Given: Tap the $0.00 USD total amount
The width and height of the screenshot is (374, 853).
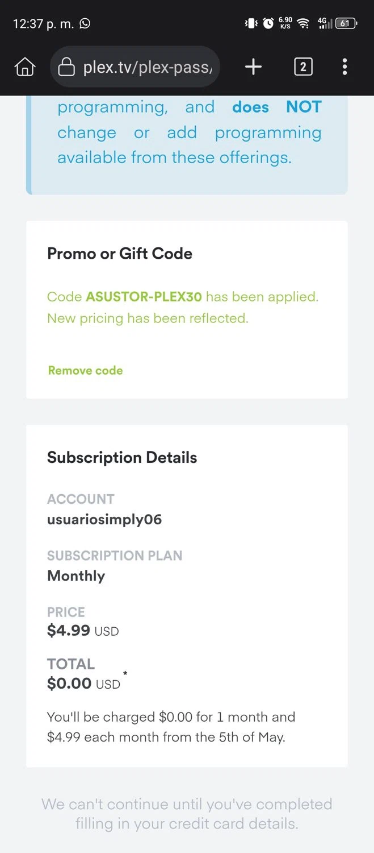Looking at the screenshot, I should 83,684.
